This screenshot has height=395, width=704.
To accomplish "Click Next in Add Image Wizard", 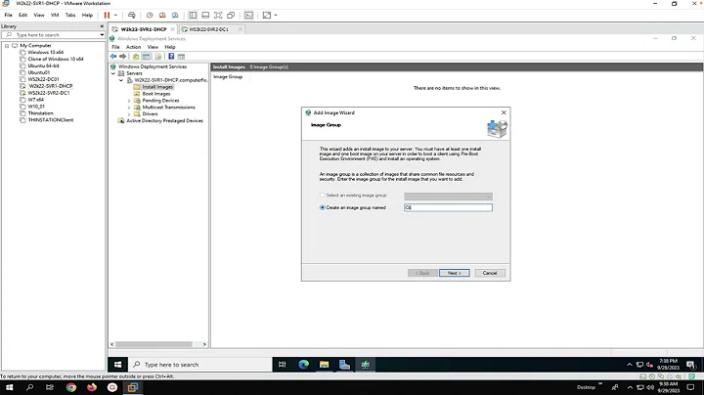I will point(455,273).
